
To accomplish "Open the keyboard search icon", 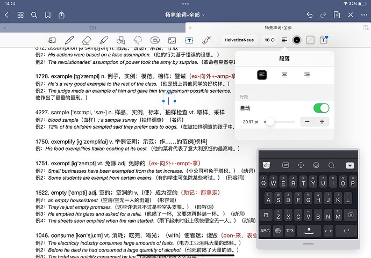I will click(x=331, y=165).
